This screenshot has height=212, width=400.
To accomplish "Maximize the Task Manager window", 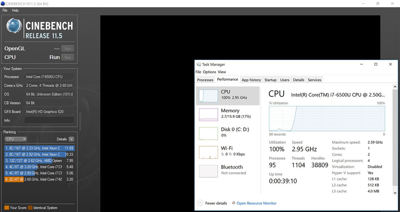I will tap(376, 65).
